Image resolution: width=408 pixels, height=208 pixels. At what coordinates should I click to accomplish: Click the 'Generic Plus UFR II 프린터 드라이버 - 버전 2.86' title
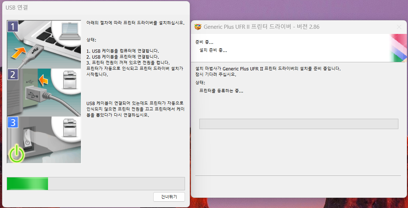pyautogui.click(x=261, y=27)
